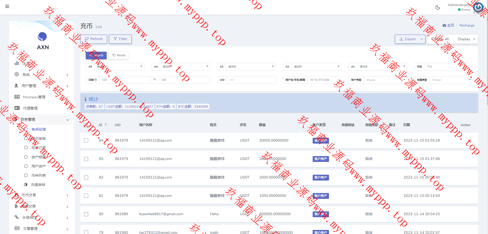Open 币种列表 in the sidebar
The width and height of the screenshot is (488, 234).
[x=38, y=175]
